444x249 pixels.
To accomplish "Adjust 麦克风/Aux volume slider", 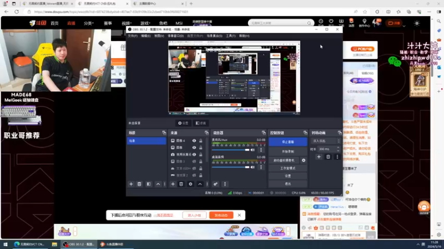I will click(230, 150).
